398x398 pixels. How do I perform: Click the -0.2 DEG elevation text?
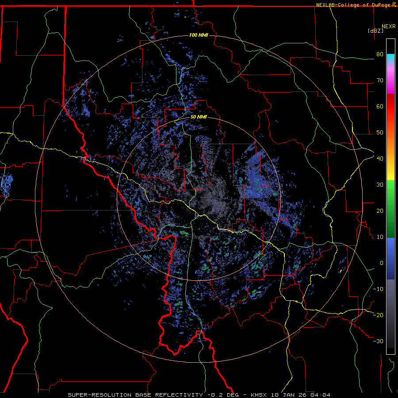tap(223, 395)
